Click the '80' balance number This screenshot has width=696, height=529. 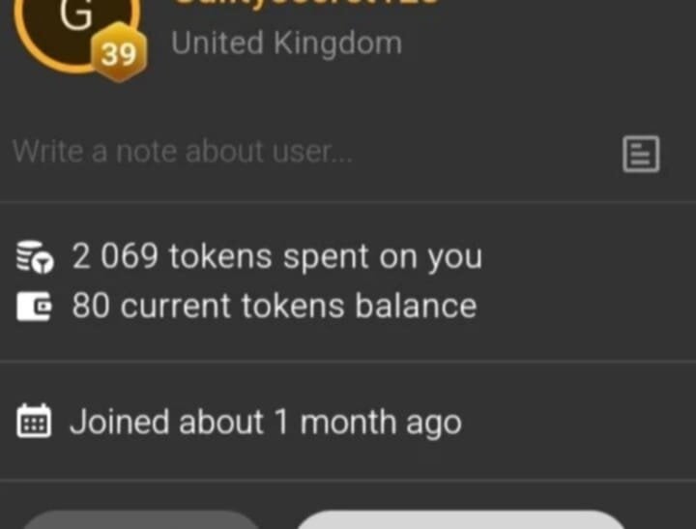pos(91,306)
